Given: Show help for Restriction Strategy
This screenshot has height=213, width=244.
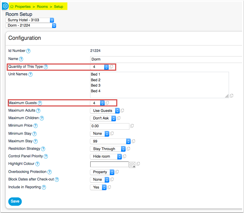Looking at the screenshot, I should 43,149.
